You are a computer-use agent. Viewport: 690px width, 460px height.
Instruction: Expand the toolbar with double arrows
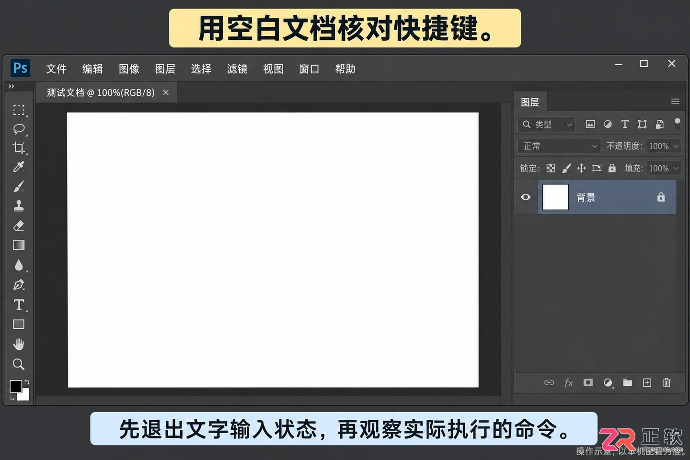pos(11,86)
